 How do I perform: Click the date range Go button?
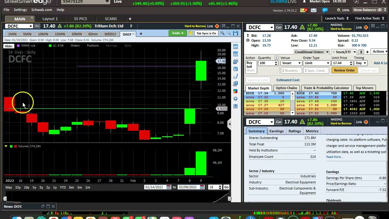[x=226, y=187]
